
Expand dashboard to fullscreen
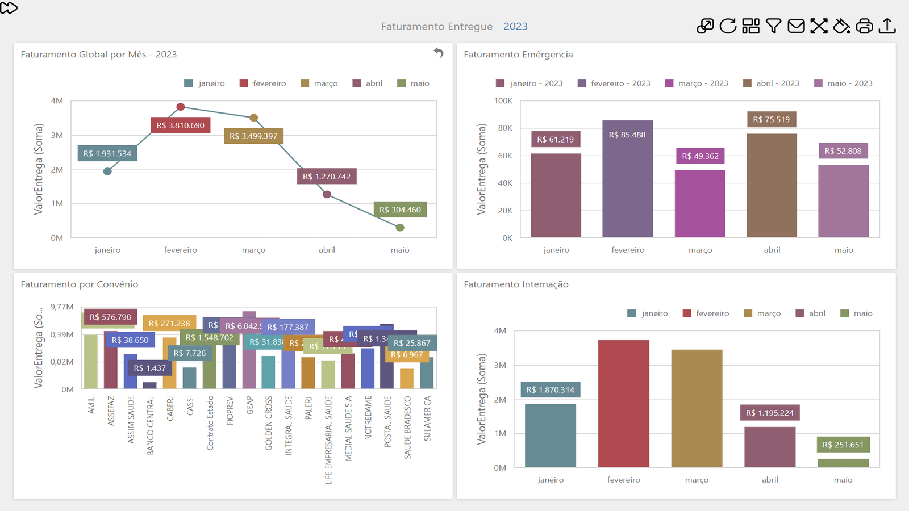[x=819, y=26]
